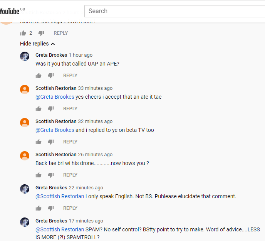Go to YouTube home via logo
265x241 pixels.
(x=10, y=11)
